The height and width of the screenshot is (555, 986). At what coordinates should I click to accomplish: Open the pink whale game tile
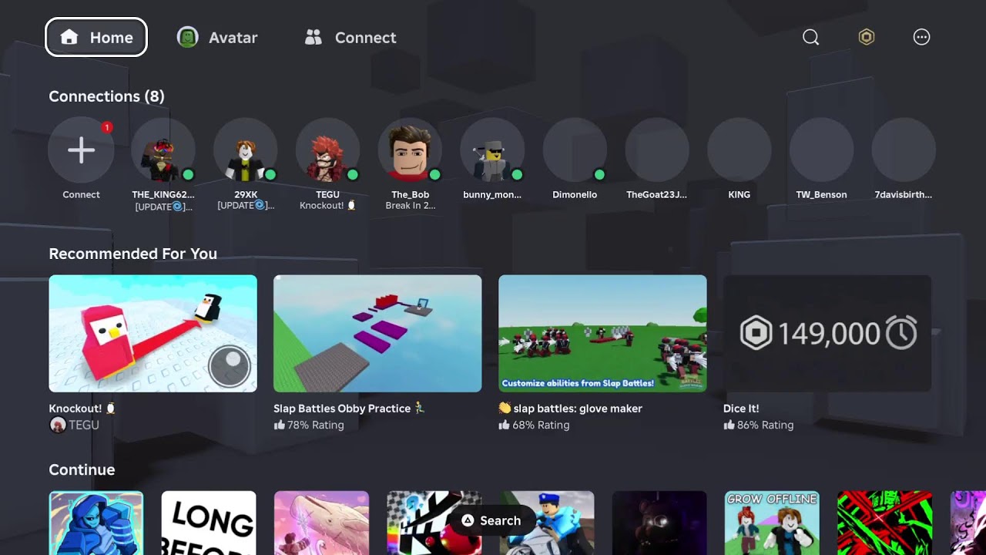point(321,523)
